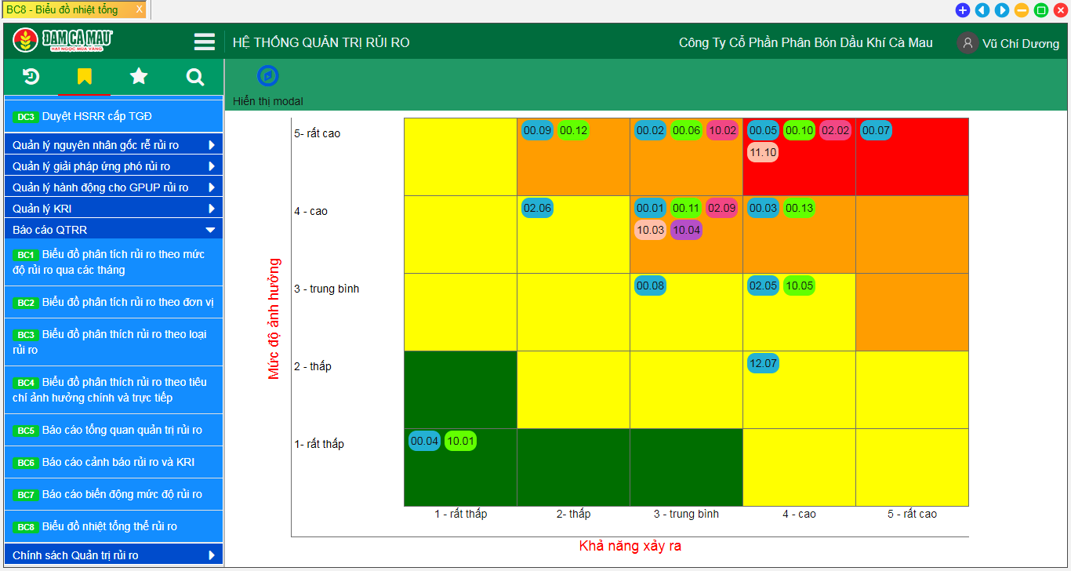Click risk tag 00.05
The height and width of the screenshot is (571, 1071).
click(764, 130)
